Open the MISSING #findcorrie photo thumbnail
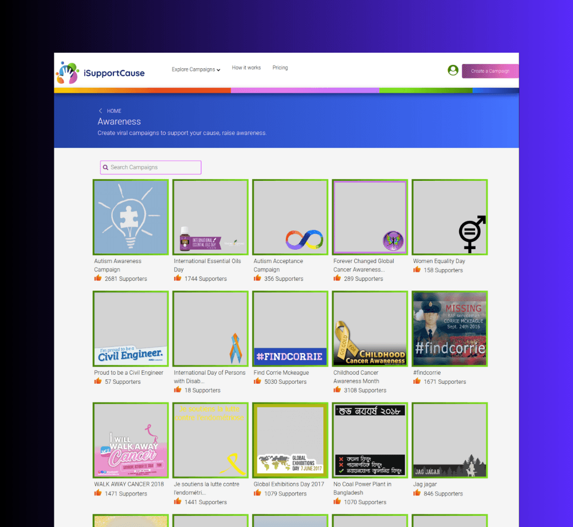 coord(450,329)
